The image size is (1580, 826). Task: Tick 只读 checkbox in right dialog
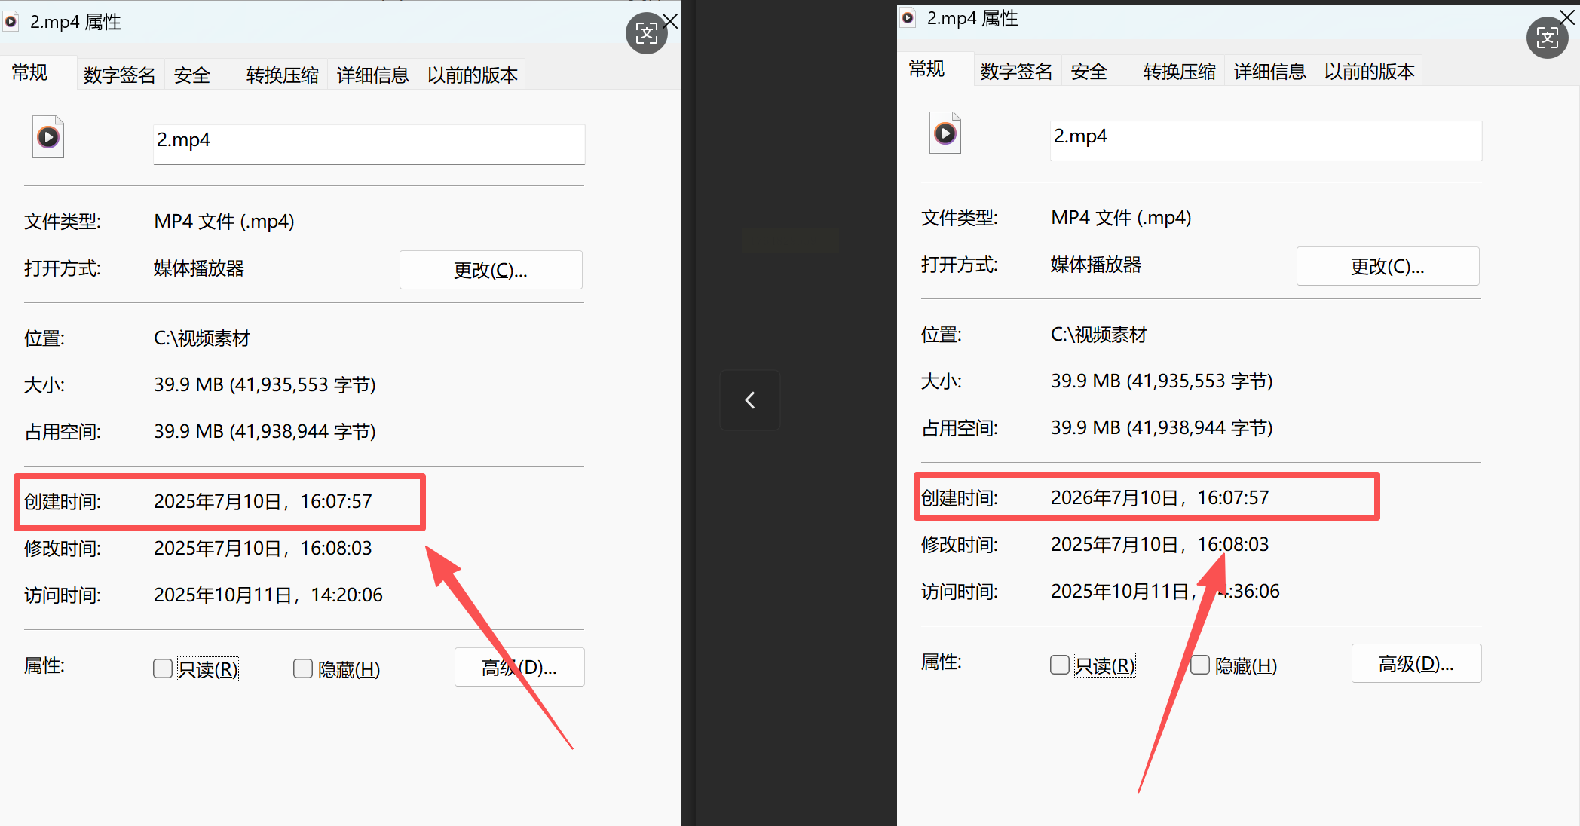click(1060, 665)
